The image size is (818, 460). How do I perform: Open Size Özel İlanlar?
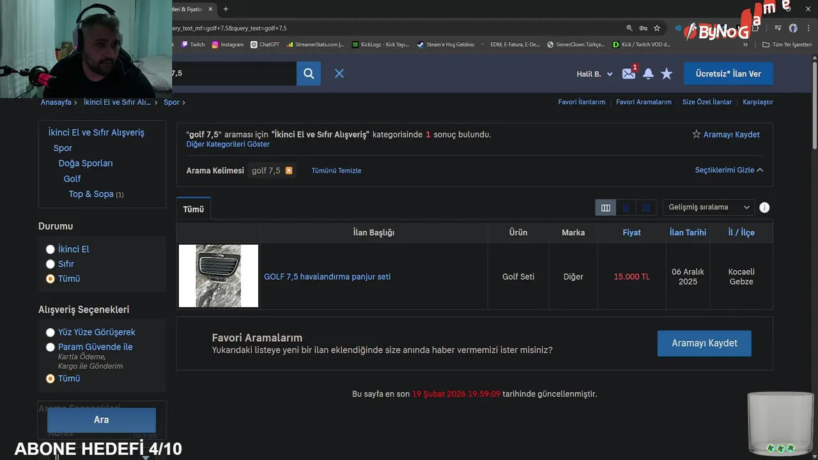(x=707, y=102)
